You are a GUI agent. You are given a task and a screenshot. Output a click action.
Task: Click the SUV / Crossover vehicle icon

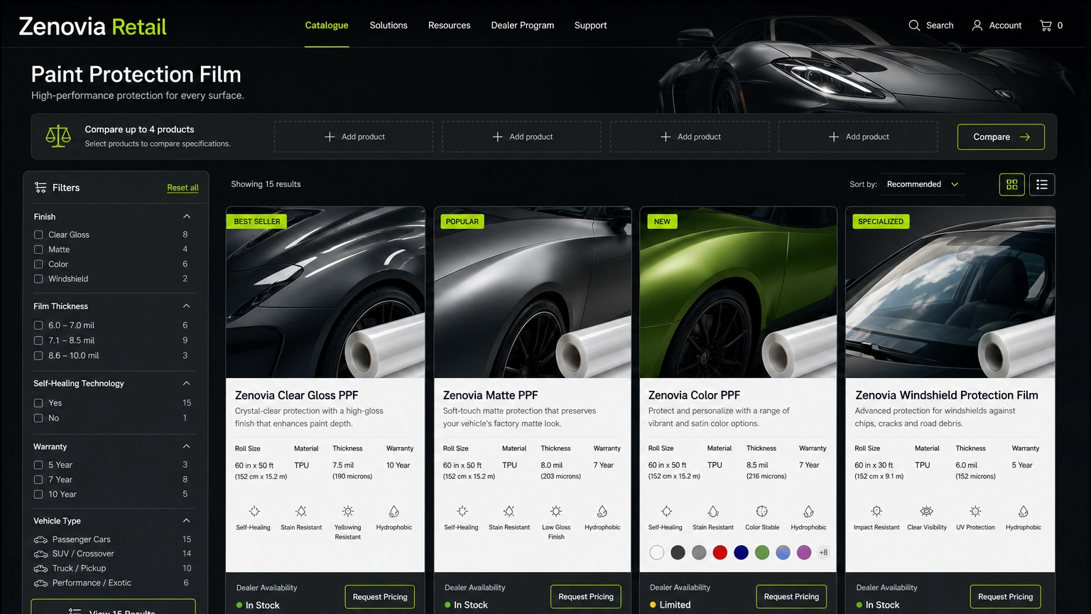[41, 554]
